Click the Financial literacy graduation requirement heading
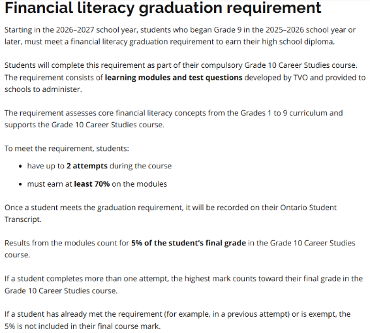Screen dimensions: 370x333 pyautogui.click(x=163, y=8)
